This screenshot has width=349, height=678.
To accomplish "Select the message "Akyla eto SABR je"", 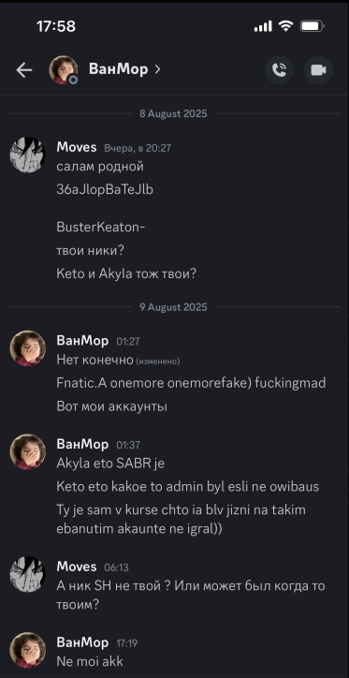I will 110,464.
